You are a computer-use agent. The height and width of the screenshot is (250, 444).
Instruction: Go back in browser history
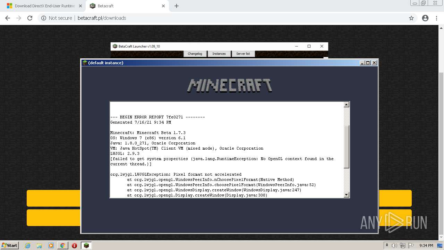[x=8, y=18]
